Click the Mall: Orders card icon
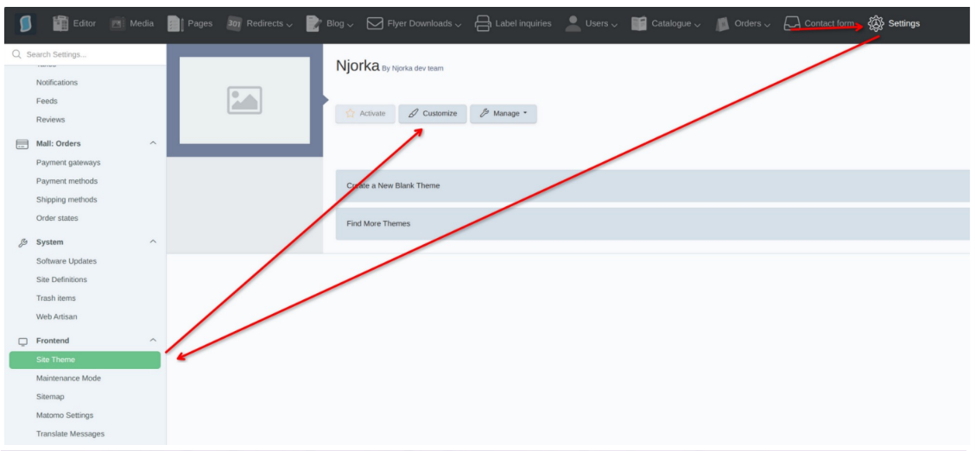 [x=22, y=144]
